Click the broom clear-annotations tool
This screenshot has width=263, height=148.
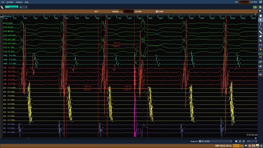[260, 49]
